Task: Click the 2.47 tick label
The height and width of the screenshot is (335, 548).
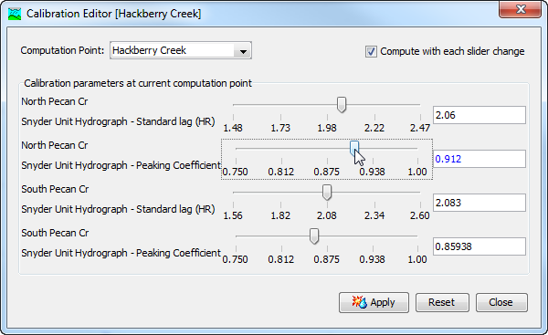Action: pos(420,128)
